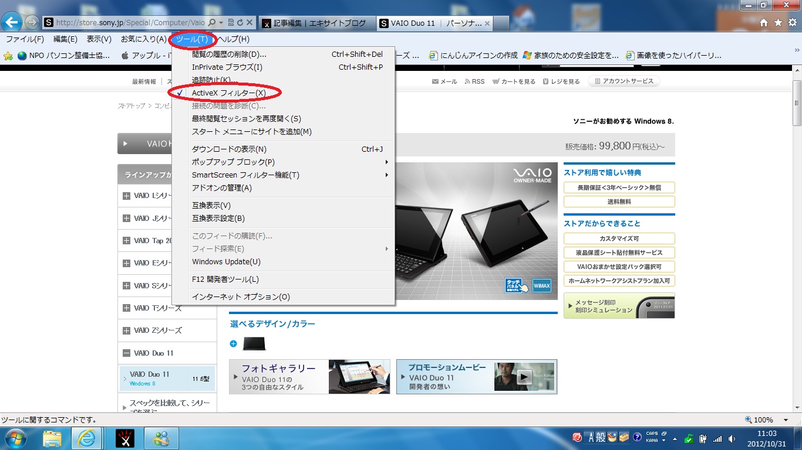Image resolution: width=802 pixels, height=450 pixels.
Task: Click アカウントサービス button
Action: (624, 81)
